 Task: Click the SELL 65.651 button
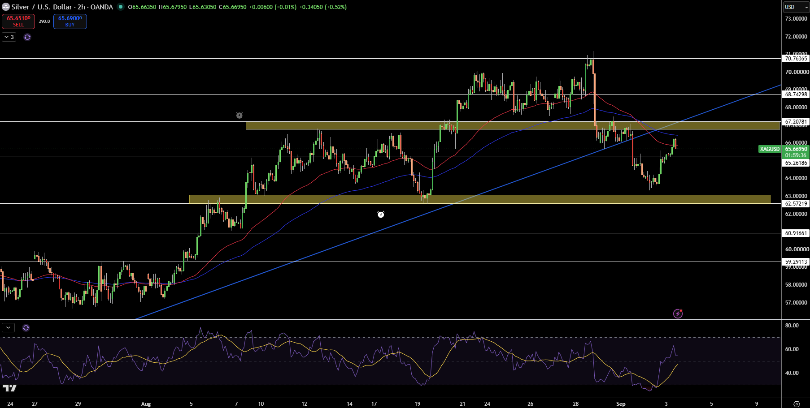click(x=18, y=21)
